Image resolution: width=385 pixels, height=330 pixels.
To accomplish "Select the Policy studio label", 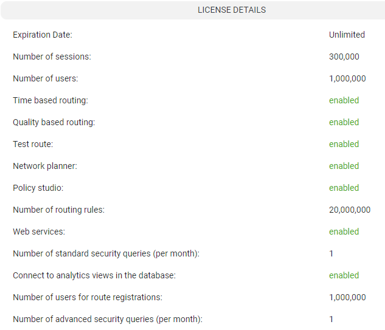I will point(38,188).
